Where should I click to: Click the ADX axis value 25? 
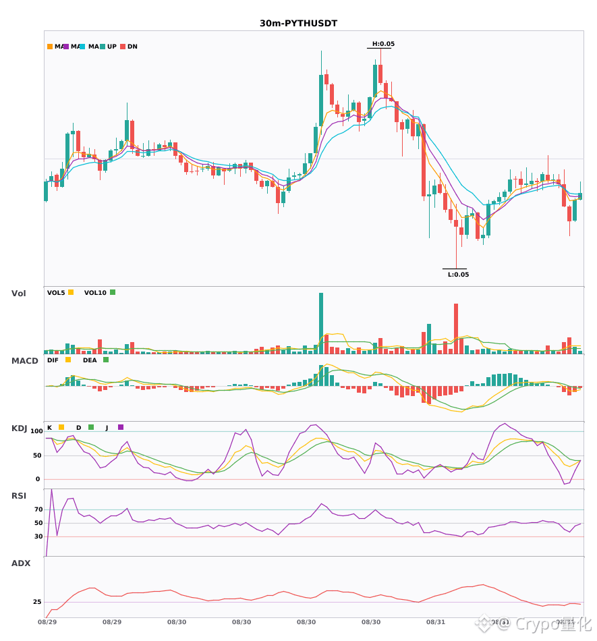pyautogui.click(x=37, y=602)
